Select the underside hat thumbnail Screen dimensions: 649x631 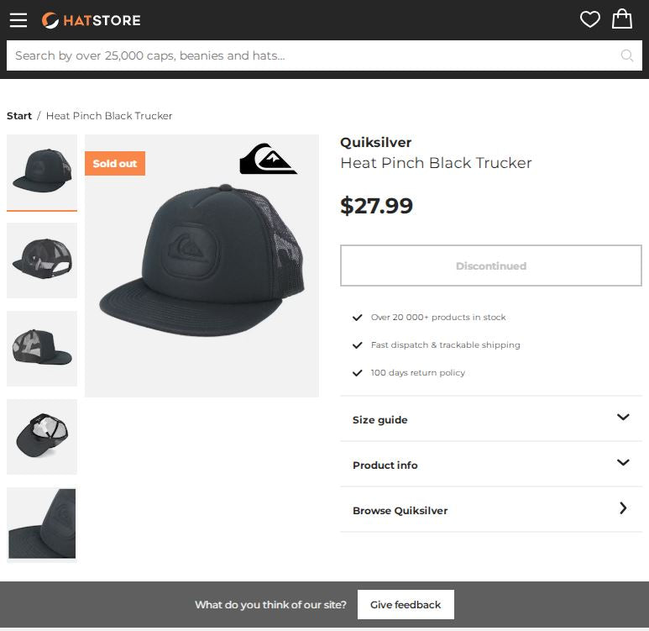tap(42, 436)
